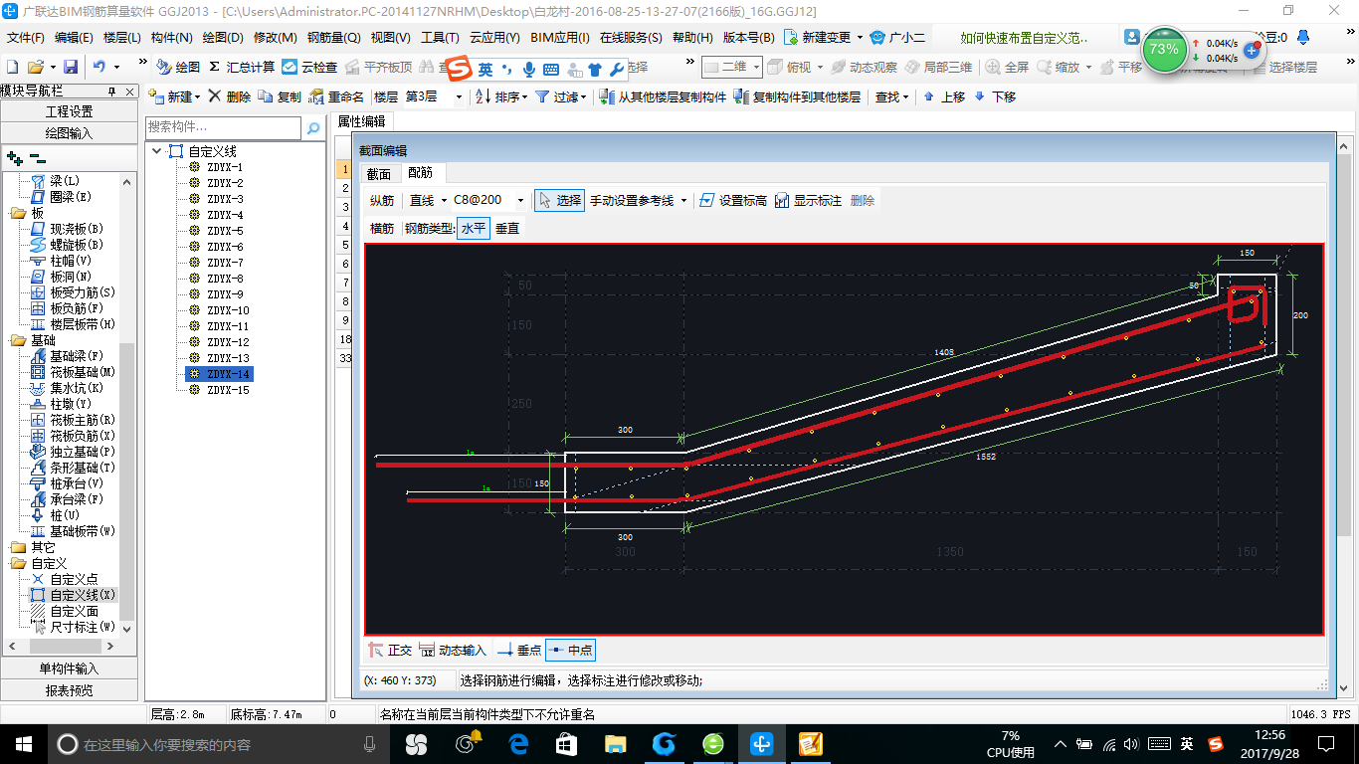Click 从其他楼层复制构件
Image resolution: width=1359 pixels, height=764 pixels.
click(x=665, y=96)
